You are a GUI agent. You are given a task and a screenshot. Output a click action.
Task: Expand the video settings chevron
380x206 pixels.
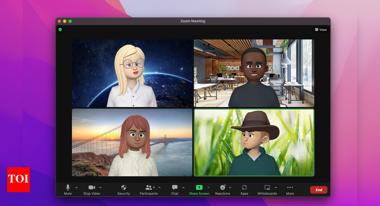tap(101, 188)
